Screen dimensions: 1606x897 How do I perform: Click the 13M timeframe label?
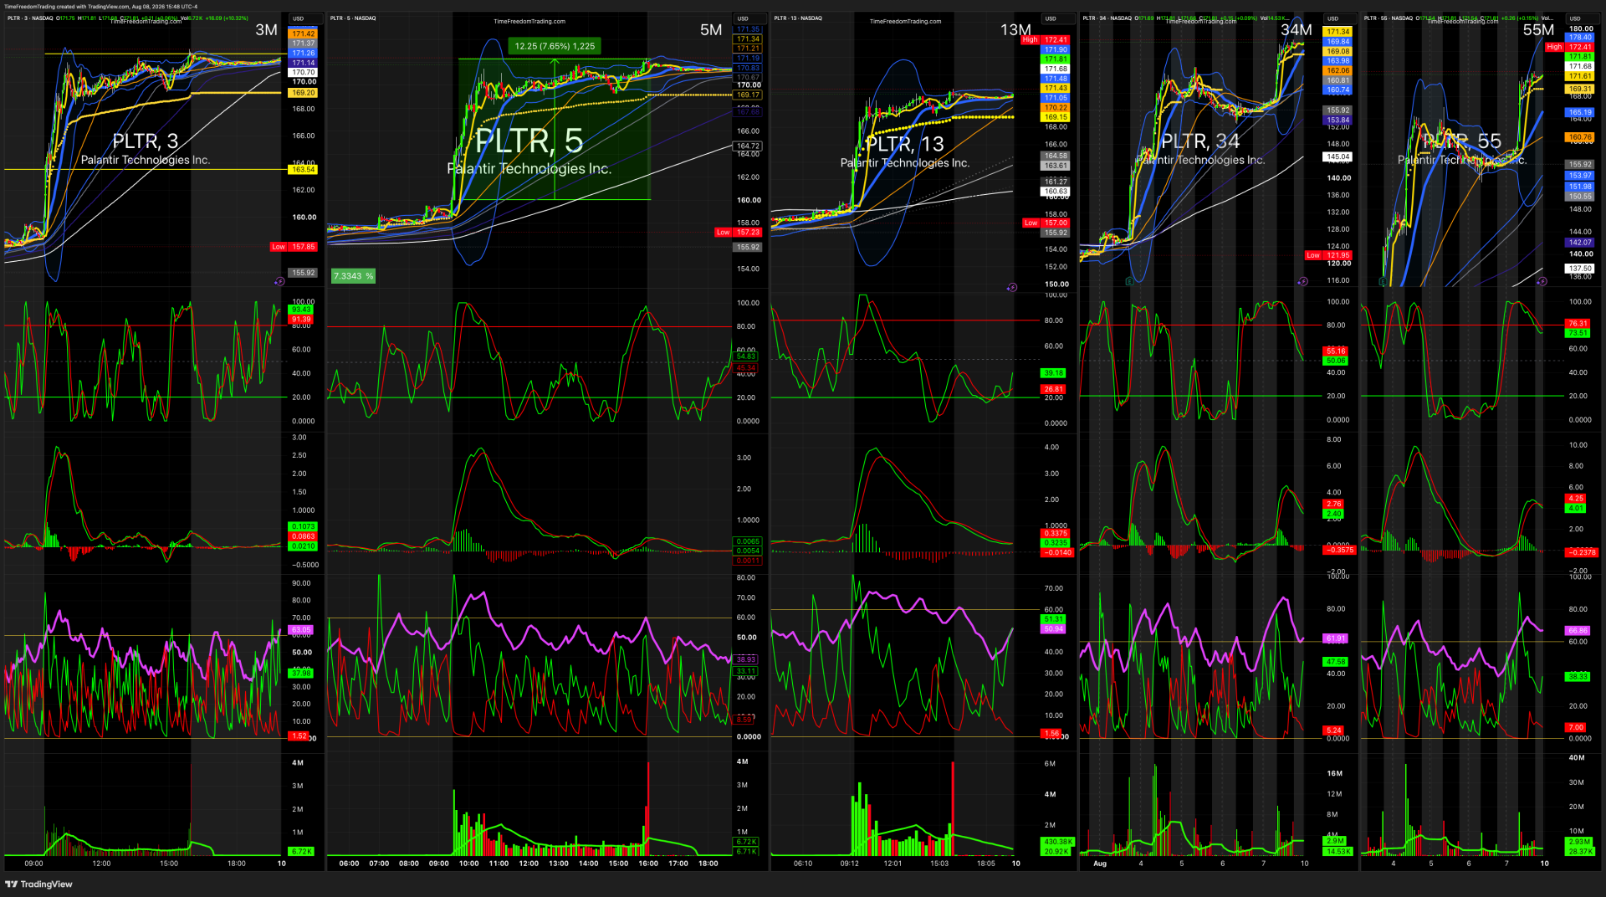1015,30
